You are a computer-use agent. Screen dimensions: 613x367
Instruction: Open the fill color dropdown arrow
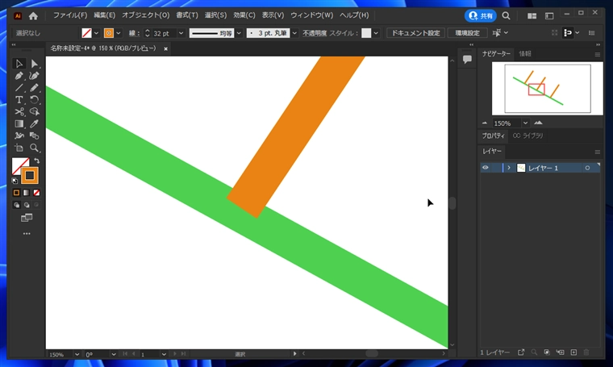pyautogui.click(x=96, y=33)
